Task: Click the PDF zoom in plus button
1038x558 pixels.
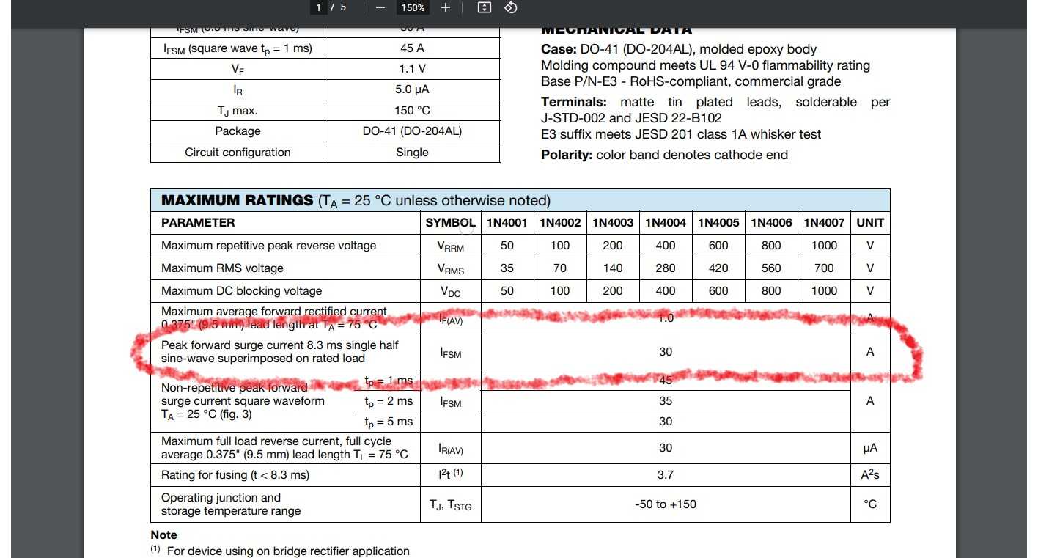Action: [446, 7]
